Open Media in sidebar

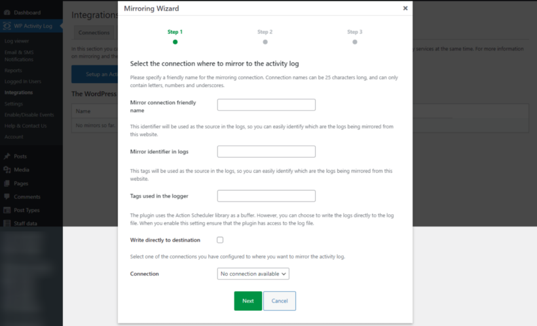tap(21, 170)
